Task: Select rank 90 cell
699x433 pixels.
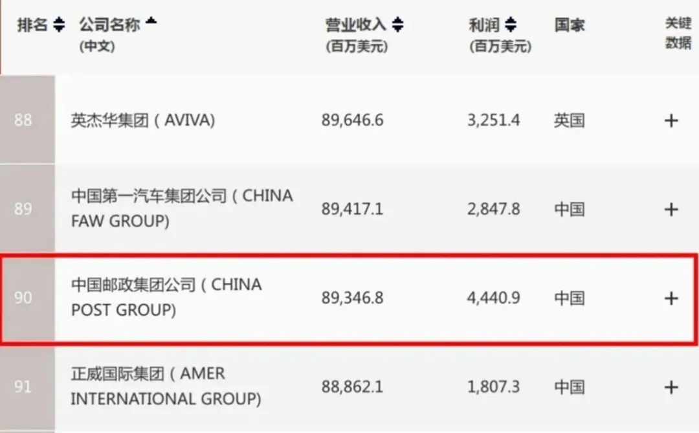Action: 24,298
